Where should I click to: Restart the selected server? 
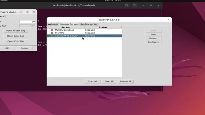click(153, 38)
